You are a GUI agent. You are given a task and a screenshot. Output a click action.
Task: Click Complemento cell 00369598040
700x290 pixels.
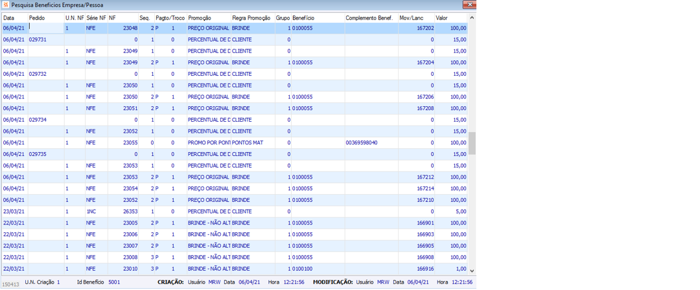coord(371,143)
